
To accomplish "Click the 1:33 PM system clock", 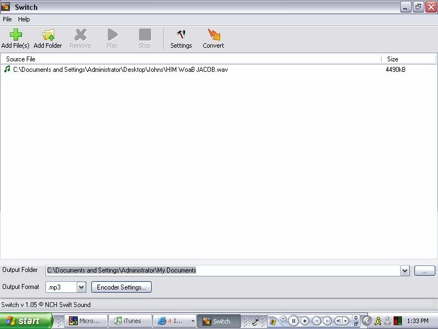I will pyautogui.click(x=418, y=321).
